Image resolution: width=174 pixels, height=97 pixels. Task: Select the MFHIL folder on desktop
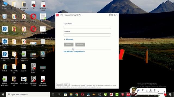(14, 43)
